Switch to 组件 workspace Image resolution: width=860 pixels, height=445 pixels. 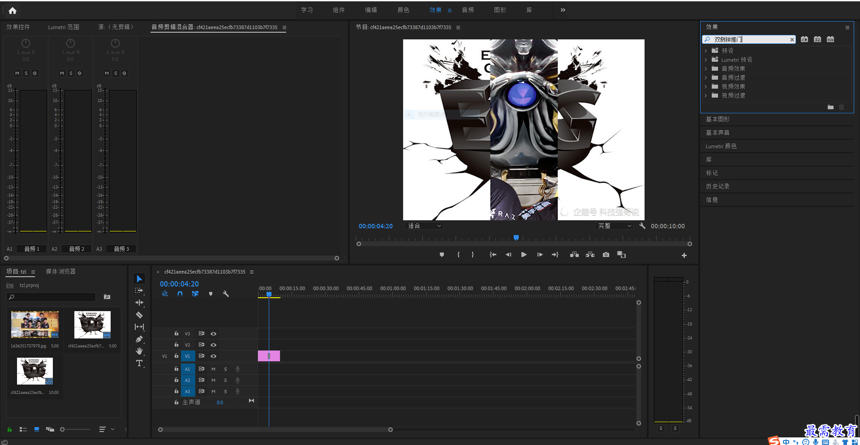[x=339, y=10]
